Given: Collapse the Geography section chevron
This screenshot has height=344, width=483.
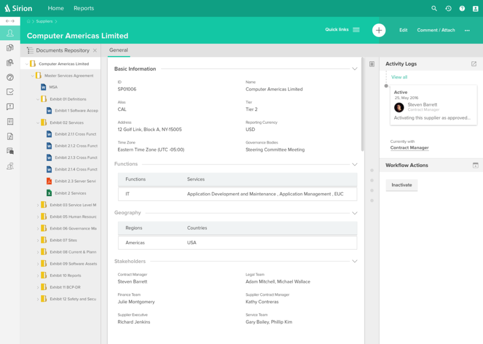Looking at the screenshot, I should 355,213.
